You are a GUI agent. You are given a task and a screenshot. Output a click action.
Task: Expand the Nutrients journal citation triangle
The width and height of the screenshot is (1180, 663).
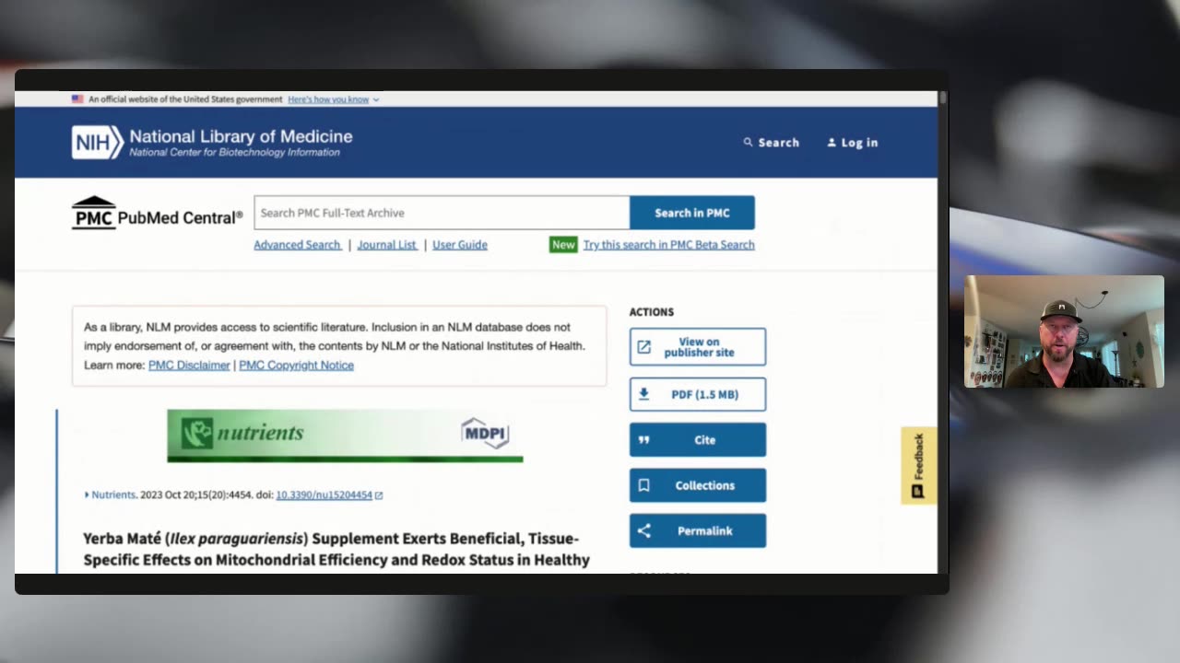87,495
